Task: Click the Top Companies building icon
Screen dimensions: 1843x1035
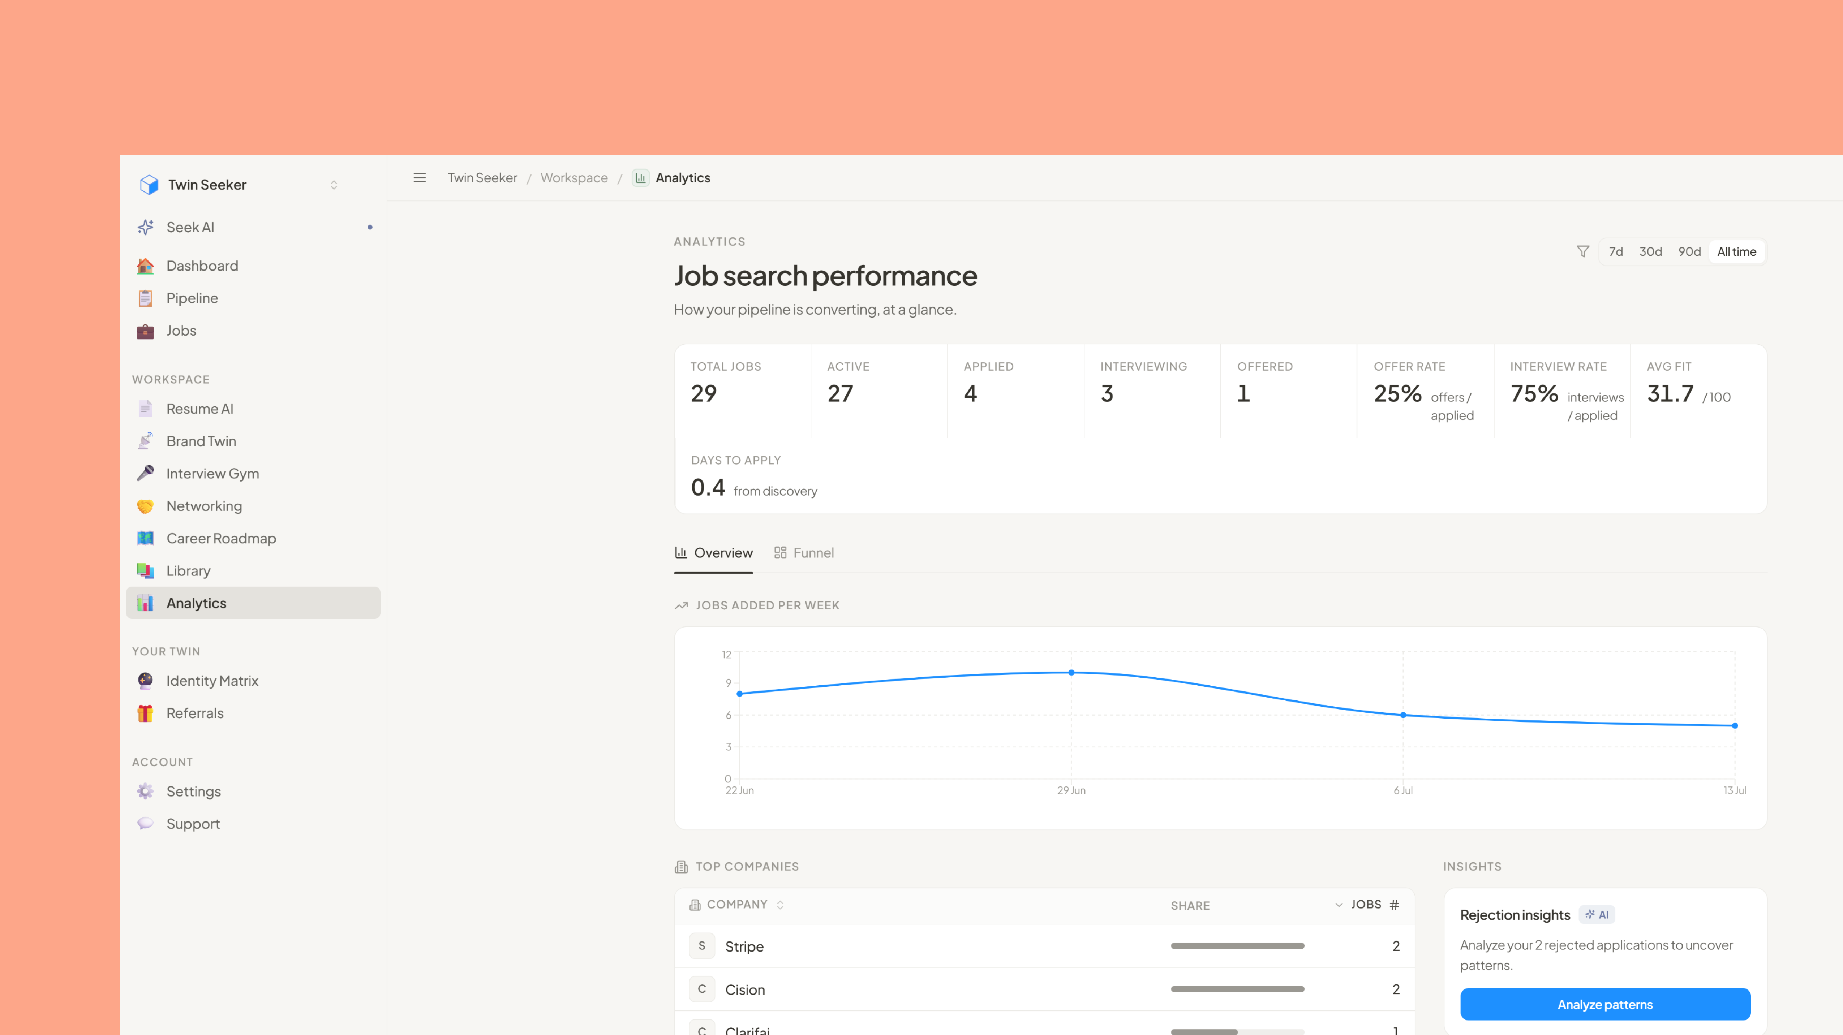Action: tap(681, 867)
